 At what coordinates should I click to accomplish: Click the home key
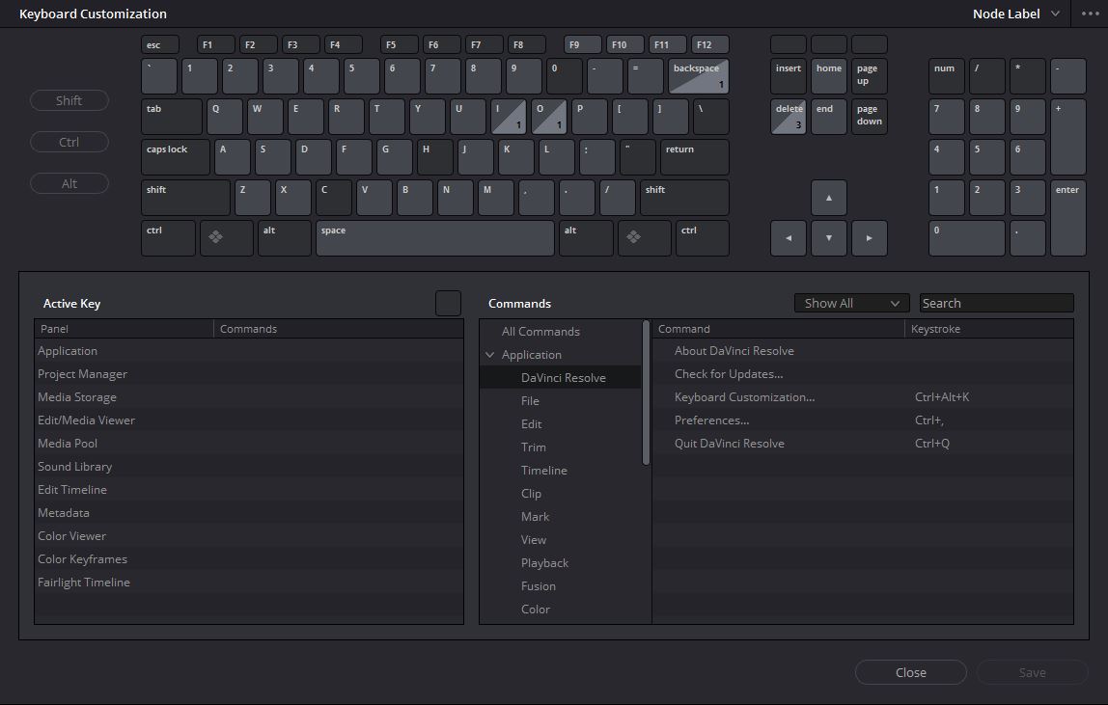(829, 76)
